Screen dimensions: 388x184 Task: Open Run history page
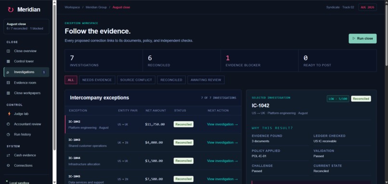pyautogui.click(x=26, y=135)
